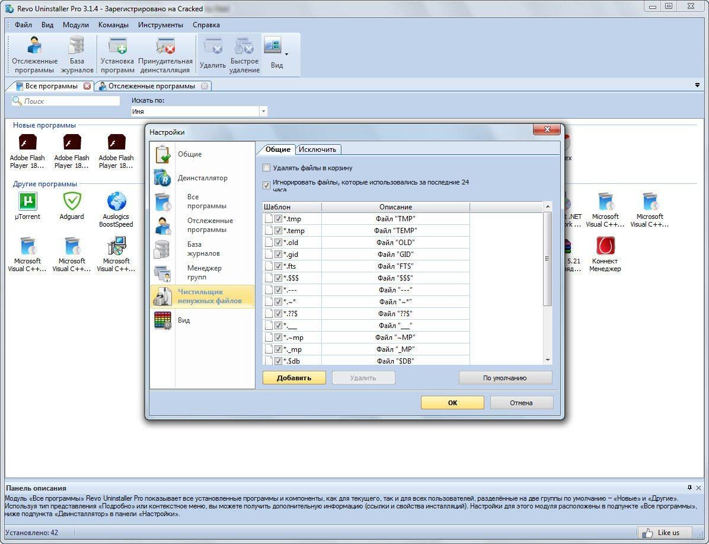Screen dimensions: 709x544
Task: Open База журналов settings subcategory icon
Action: (162, 249)
